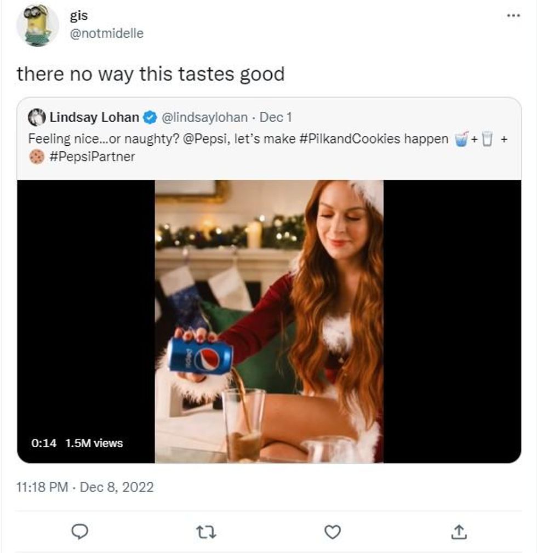Click the @Pepsi mention
Viewport: 537px width, 553px height.
point(209,139)
